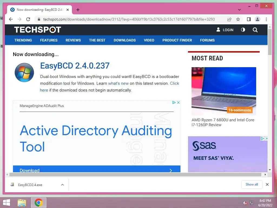The width and height of the screenshot is (277, 208).
Task: Click the network tray icon
Action: click(x=252, y=203)
